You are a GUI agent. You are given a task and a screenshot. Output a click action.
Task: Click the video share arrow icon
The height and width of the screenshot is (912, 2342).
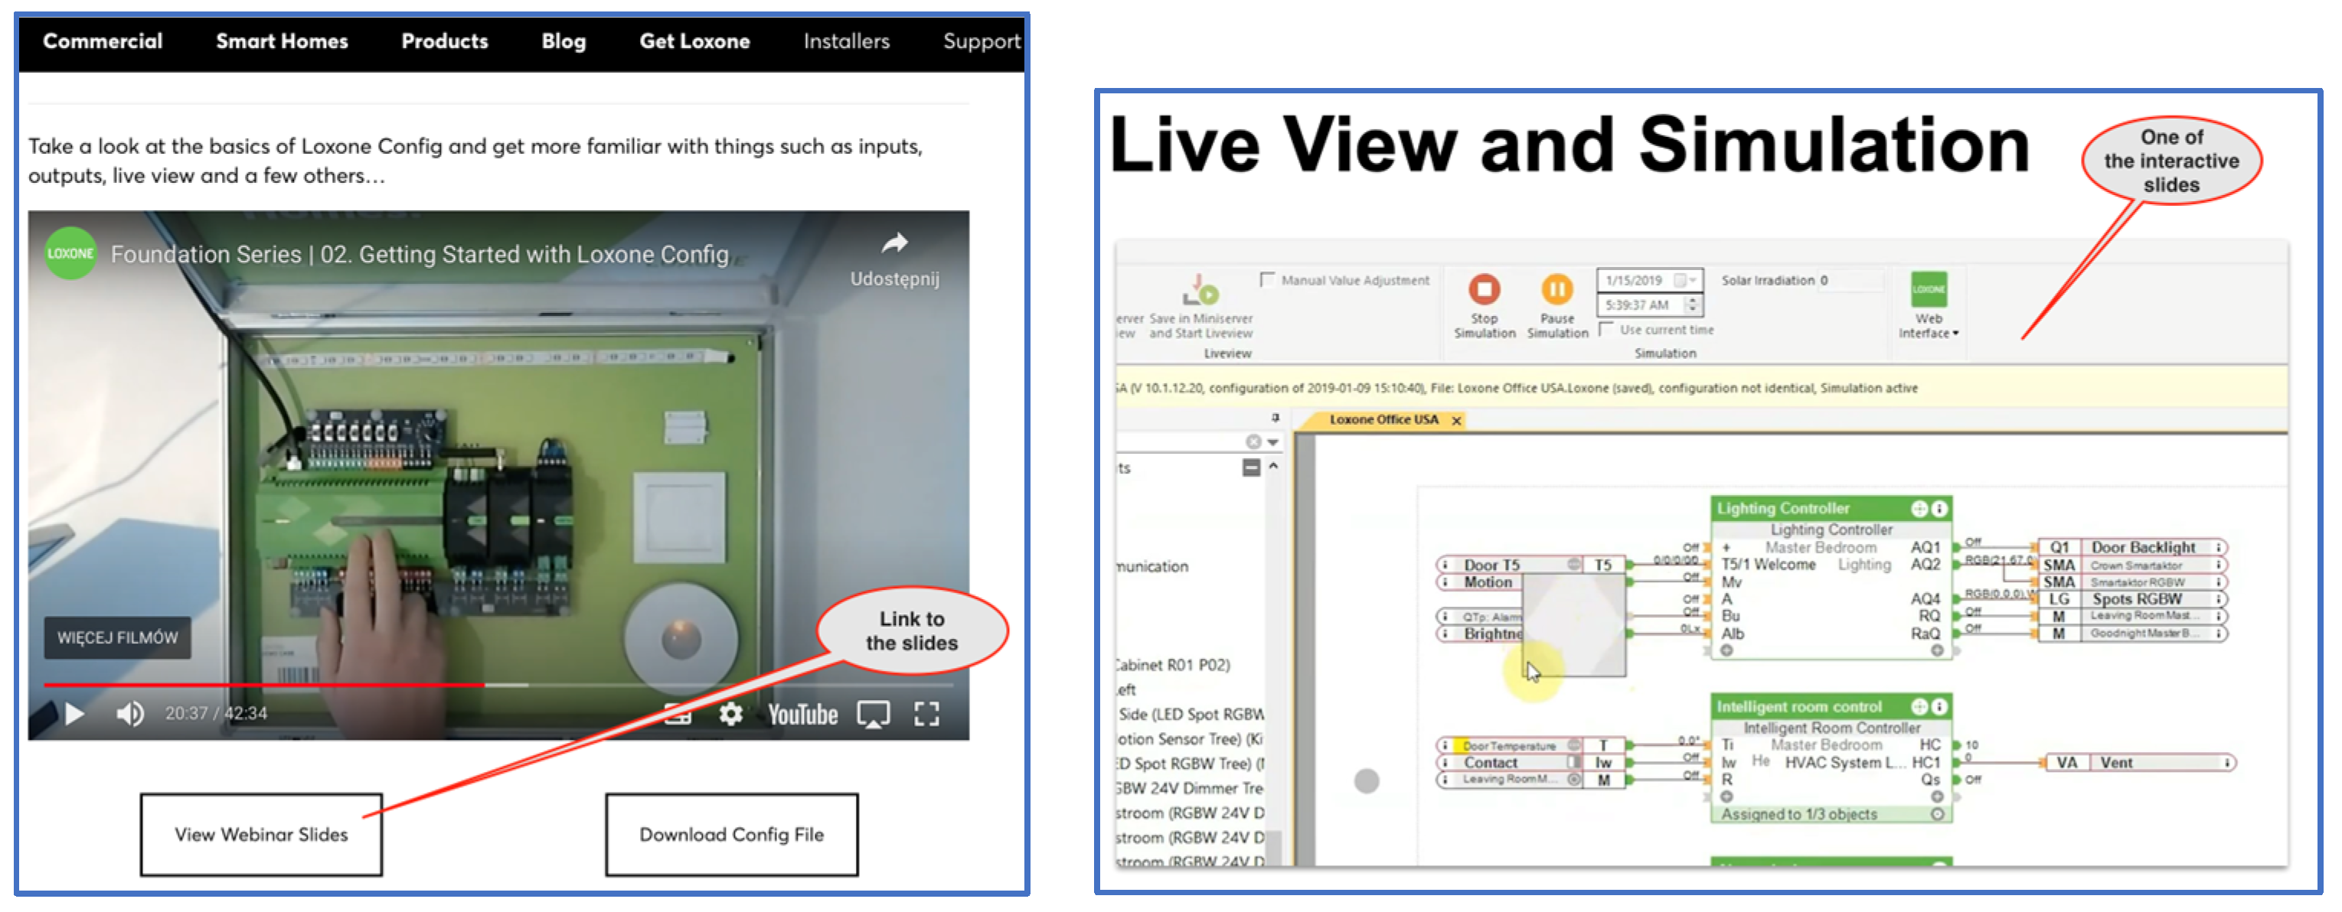(x=894, y=243)
